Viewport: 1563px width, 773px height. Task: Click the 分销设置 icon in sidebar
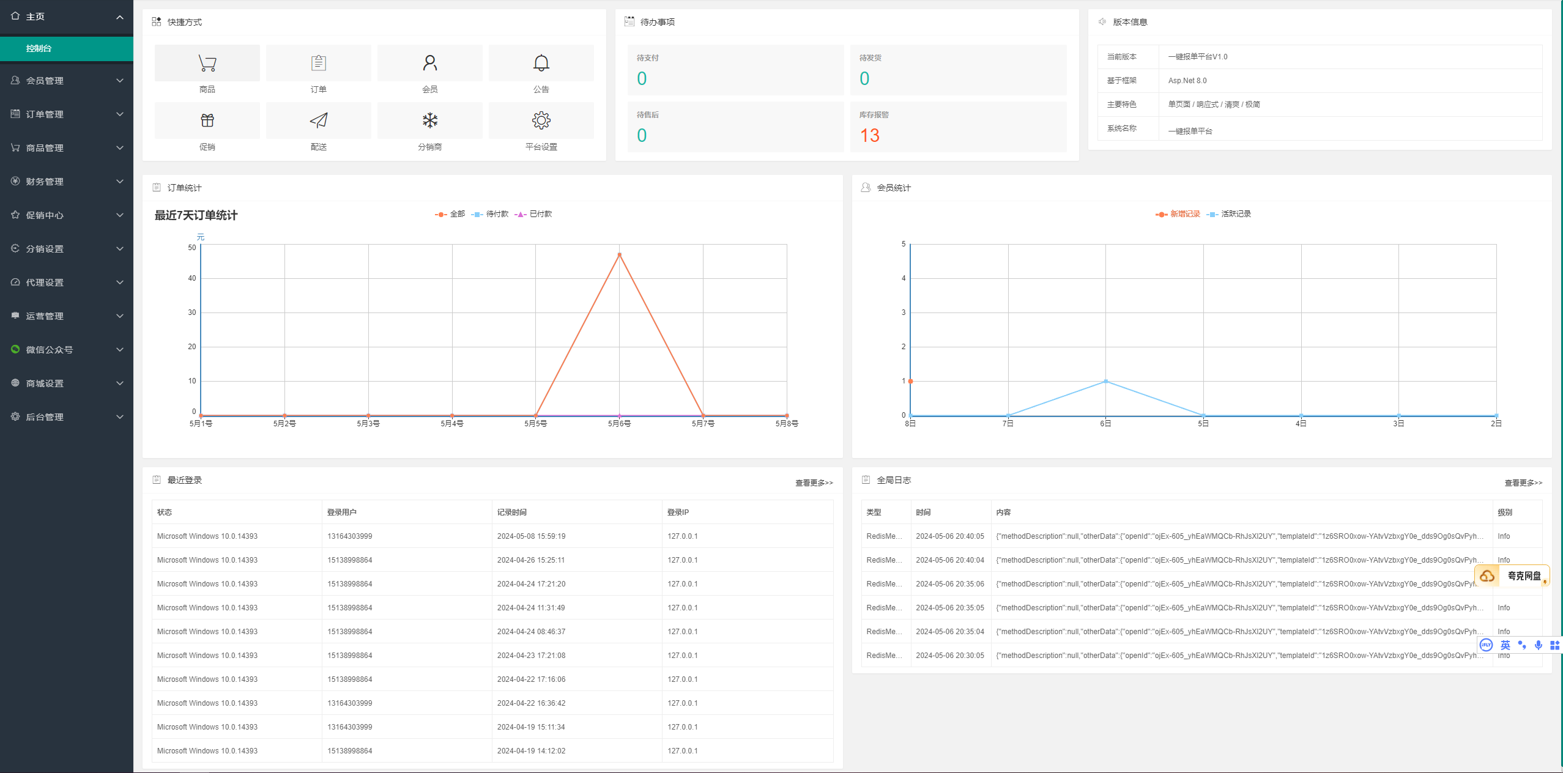[x=15, y=248]
